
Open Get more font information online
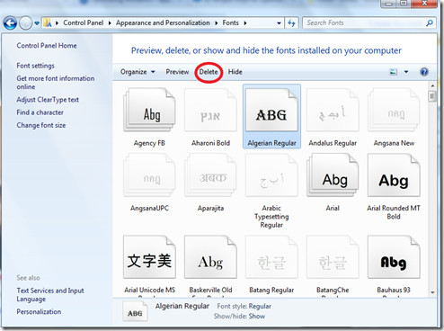pyautogui.click(x=56, y=83)
